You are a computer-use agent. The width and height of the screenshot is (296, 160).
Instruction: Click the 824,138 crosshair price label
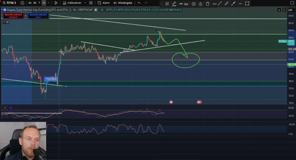pyautogui.click(x=292, y=49)
